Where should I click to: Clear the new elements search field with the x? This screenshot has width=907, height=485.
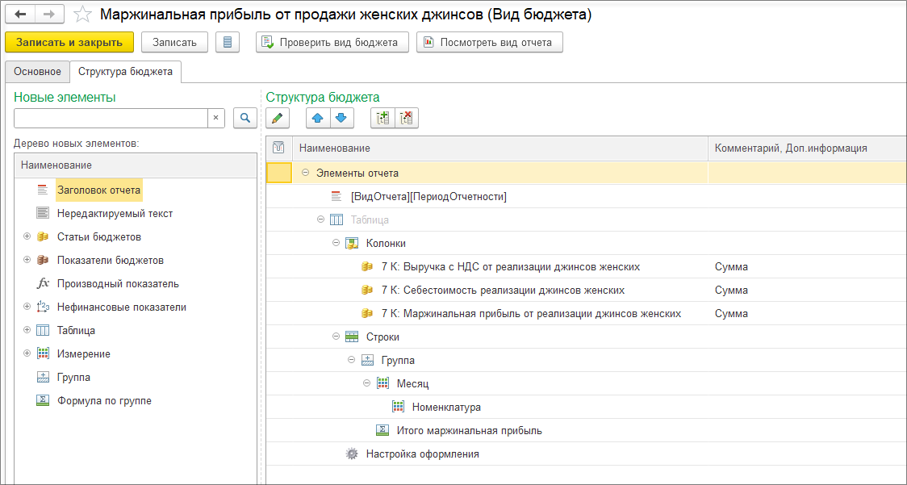tap(216, 118)
